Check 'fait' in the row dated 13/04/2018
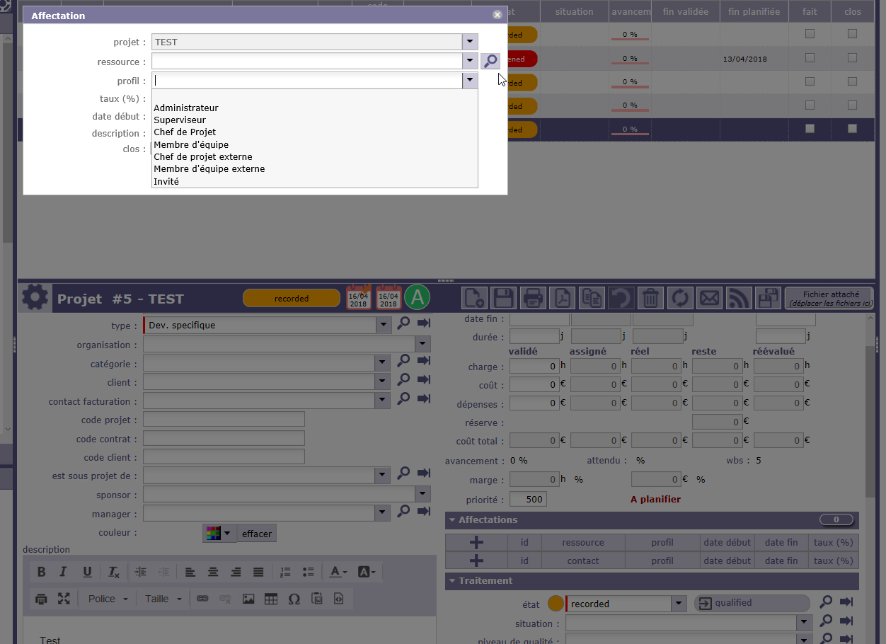The image size is (886, 644). (x=810, y=58)
